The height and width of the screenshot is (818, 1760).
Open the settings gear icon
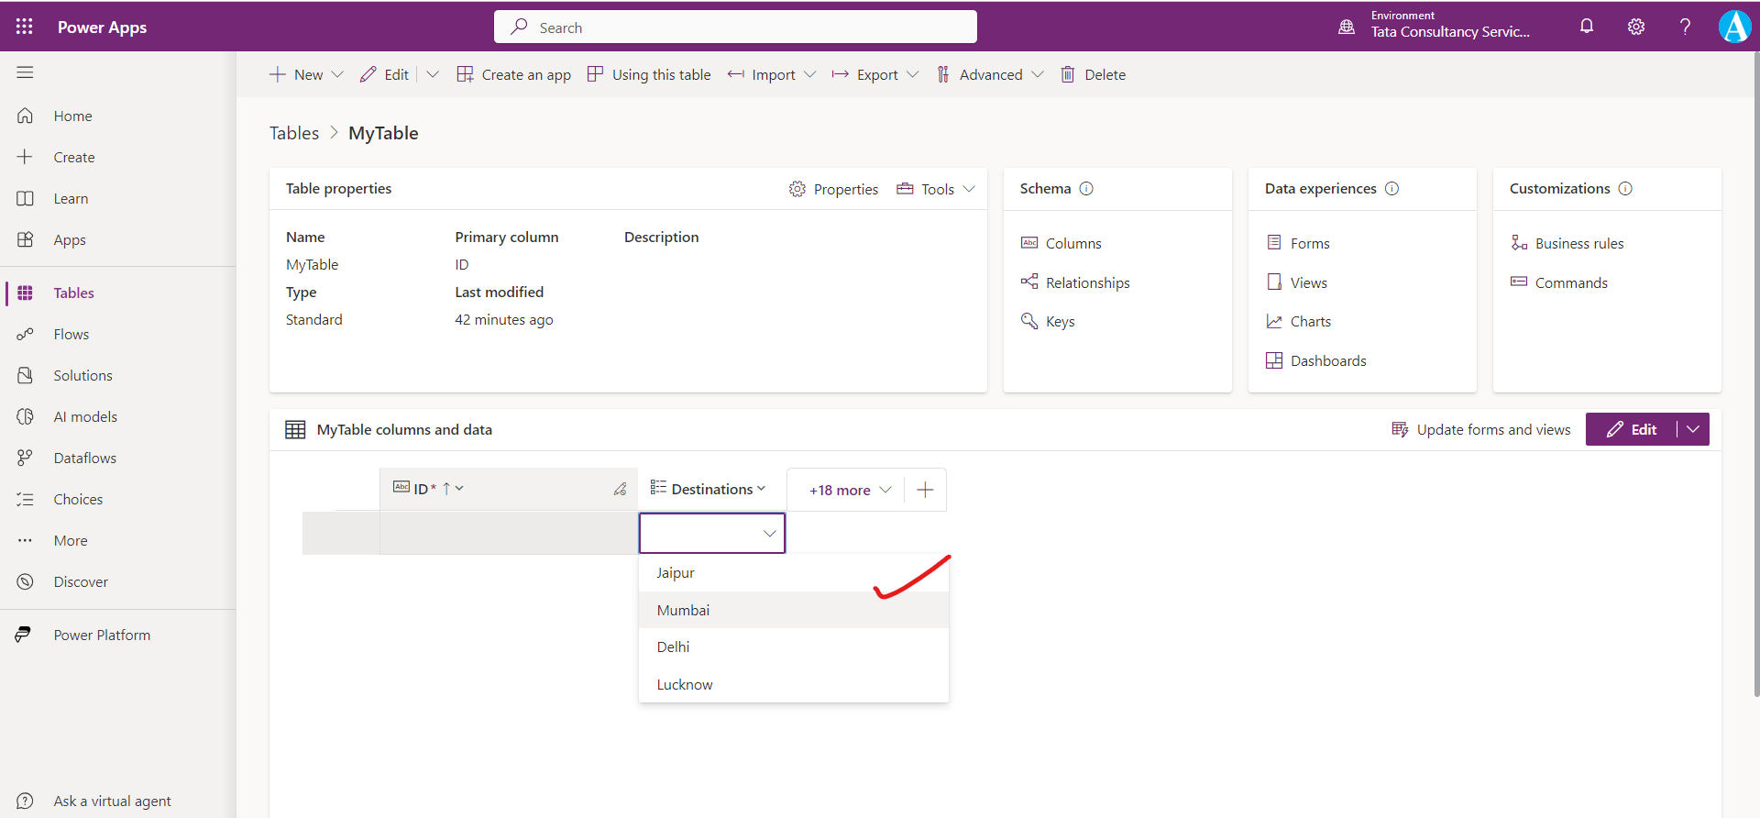point(1636,27)
